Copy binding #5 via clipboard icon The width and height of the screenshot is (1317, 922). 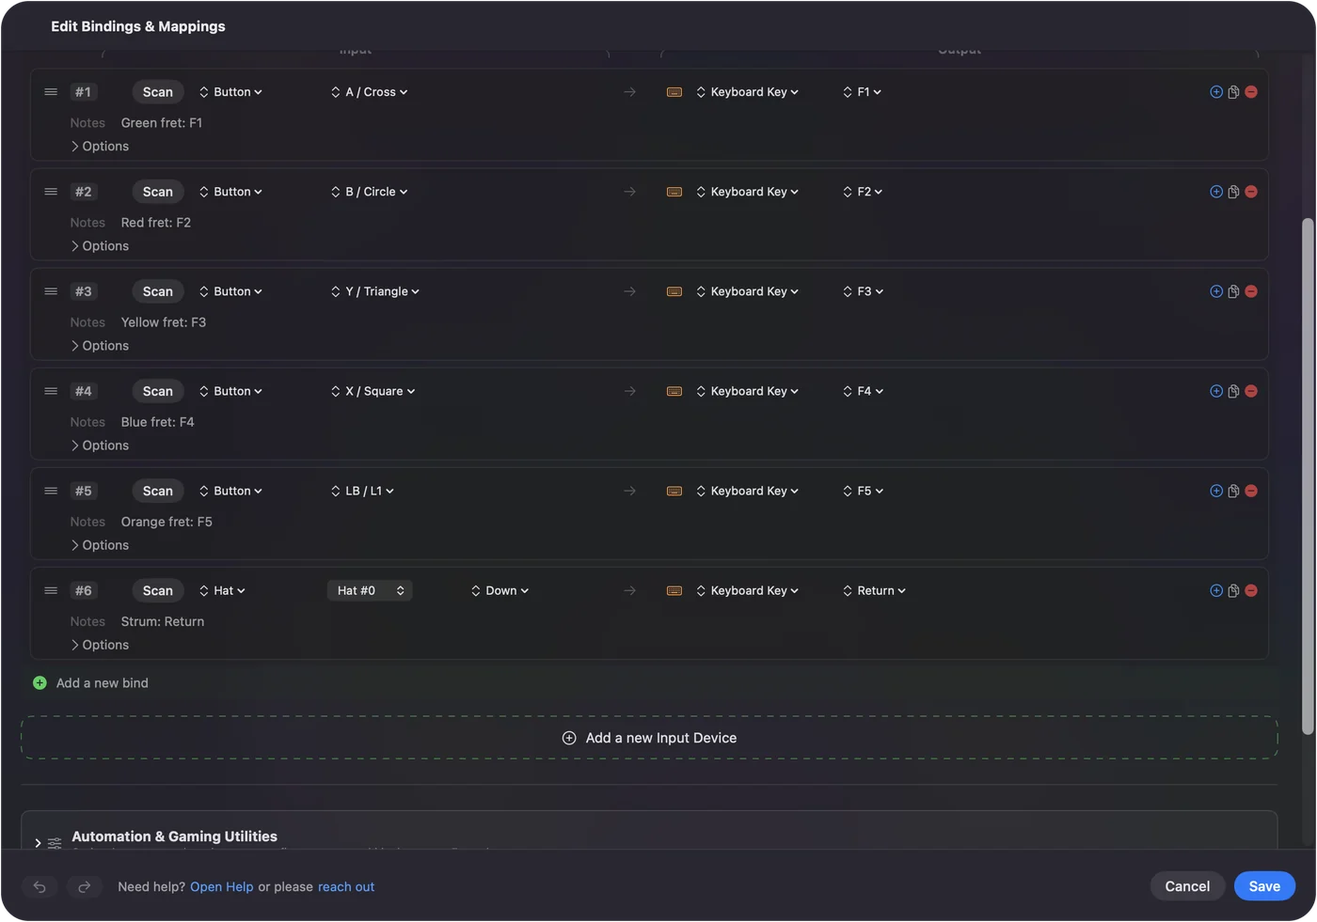pyautogui.click(x=1233, y=491)
